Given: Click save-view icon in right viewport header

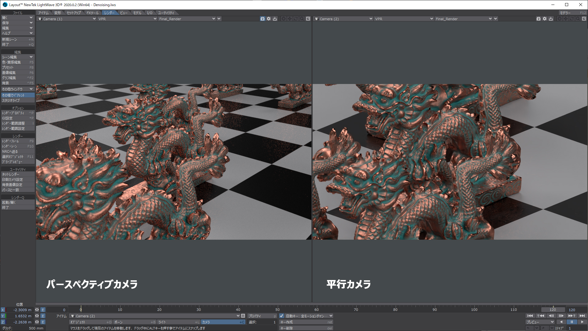Looking at the screenshot, I should click(x=551, y=19).
